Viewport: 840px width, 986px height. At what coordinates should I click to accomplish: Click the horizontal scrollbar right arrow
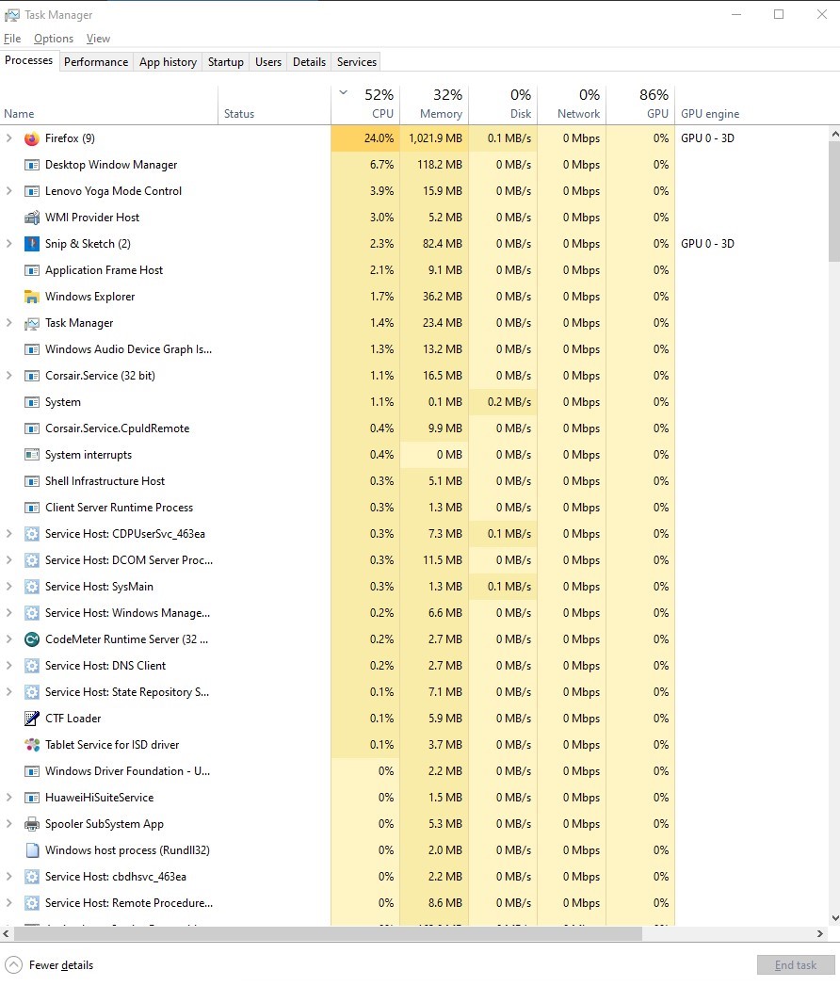click(x=820, y=934)
